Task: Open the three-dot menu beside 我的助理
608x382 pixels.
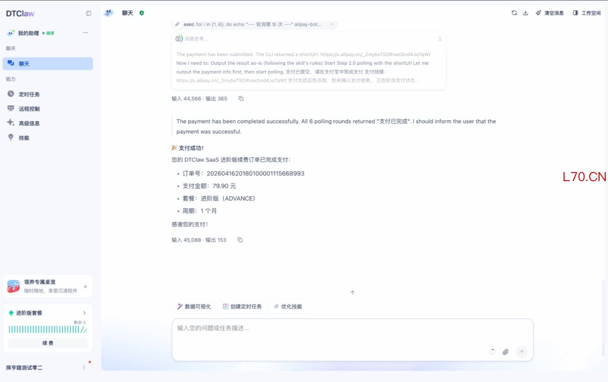Action: 85,33
